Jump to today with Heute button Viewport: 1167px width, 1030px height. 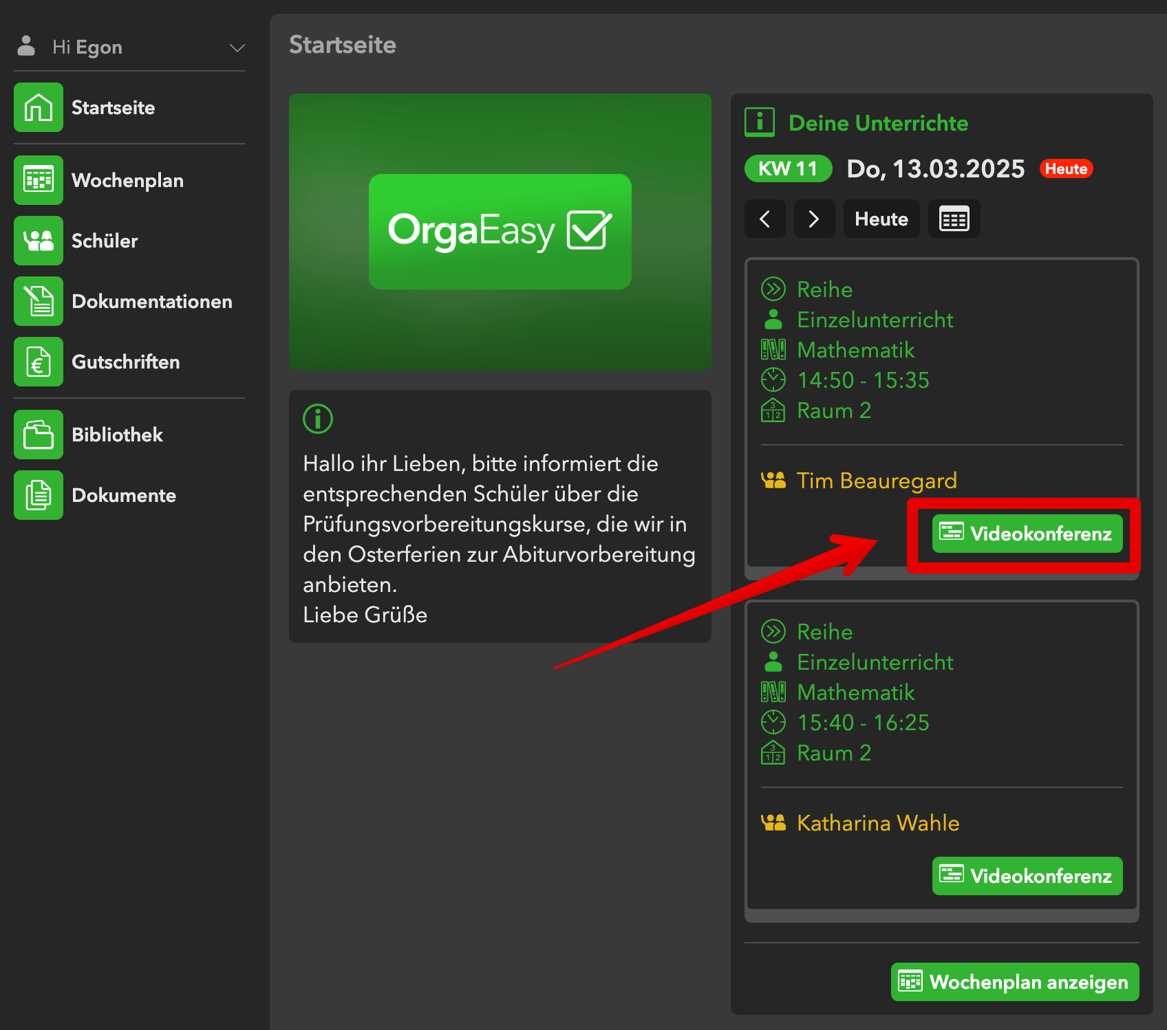[x=881, y=219]
